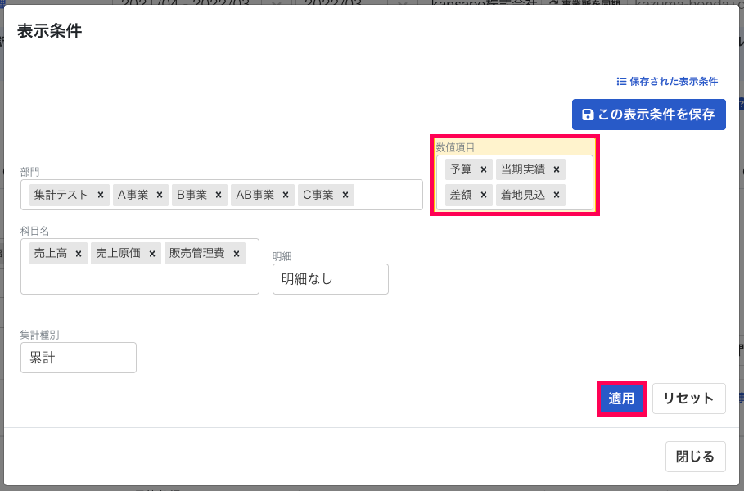Click the 表示条件 dialog title
Screen dimensions: 744x491
[49, 31]
